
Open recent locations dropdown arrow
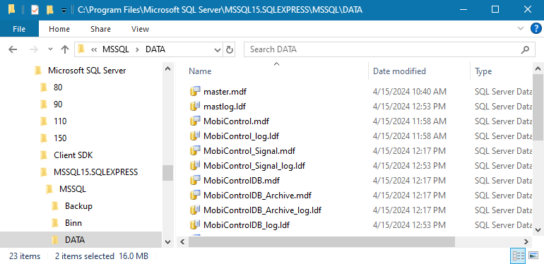(51, 49)
